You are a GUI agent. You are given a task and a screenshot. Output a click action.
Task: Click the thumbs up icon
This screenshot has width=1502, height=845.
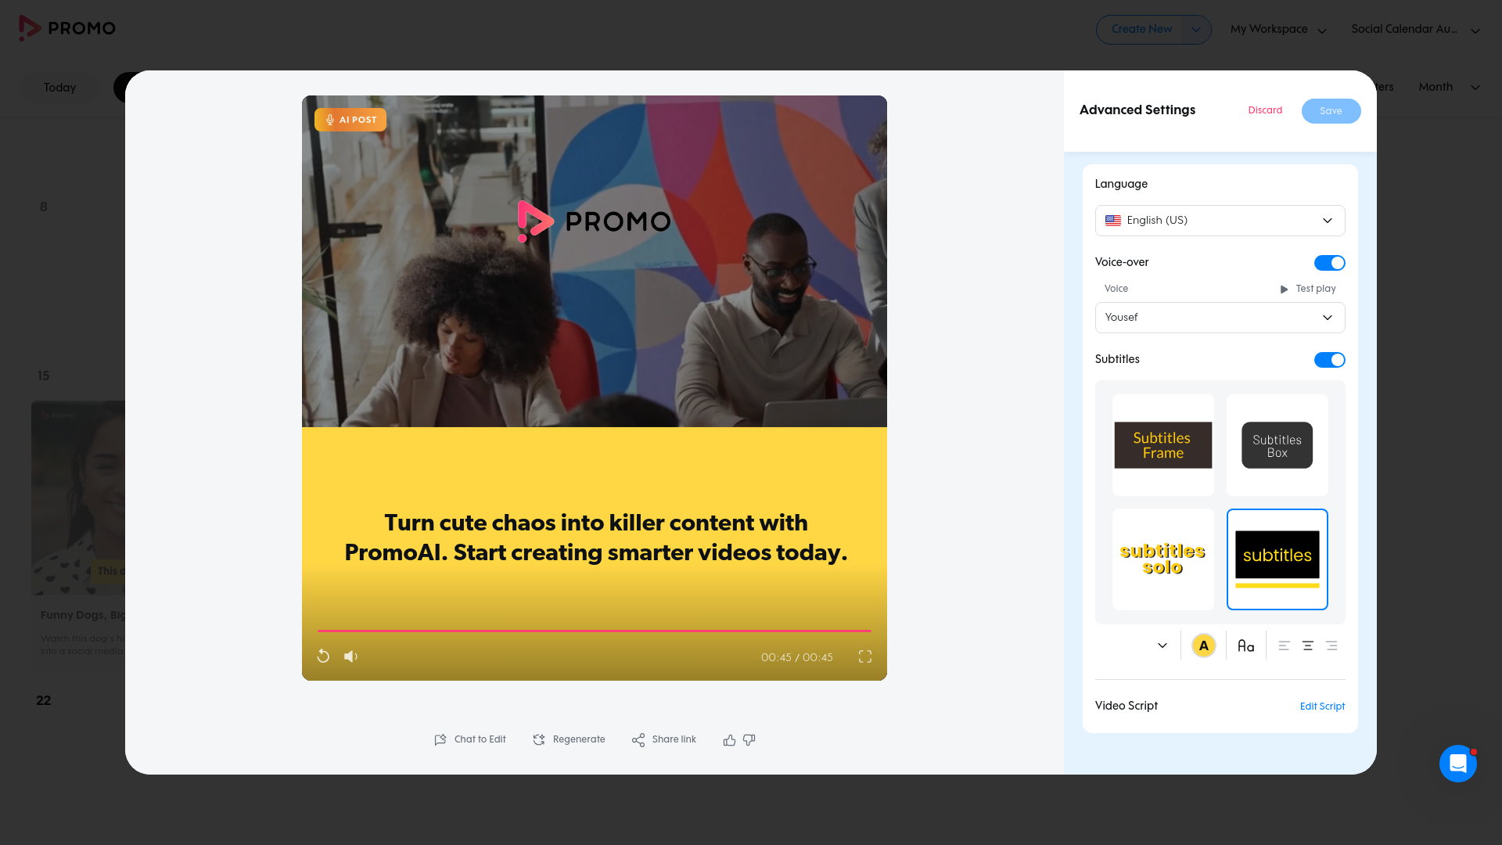(729, 740)
